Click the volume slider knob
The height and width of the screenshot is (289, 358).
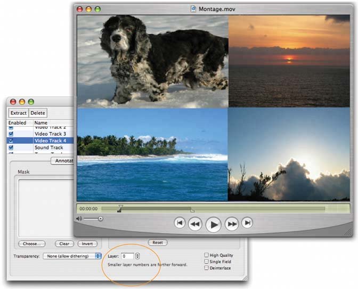pyautogui.click(x=100, y=218)
